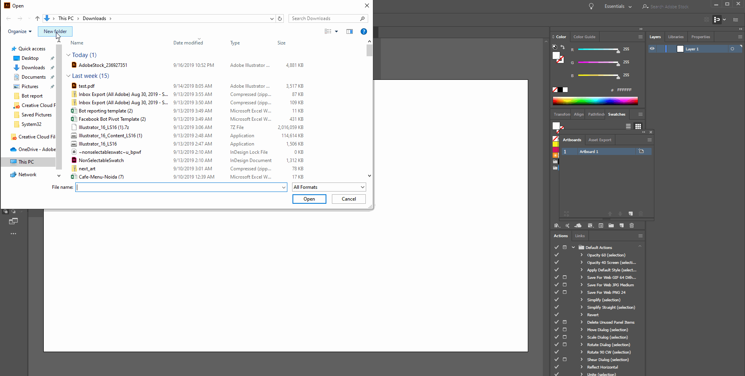This screenshot has width=745, height=376.
Task: Switch to the Asset Export tab
Action: (600, 140)
